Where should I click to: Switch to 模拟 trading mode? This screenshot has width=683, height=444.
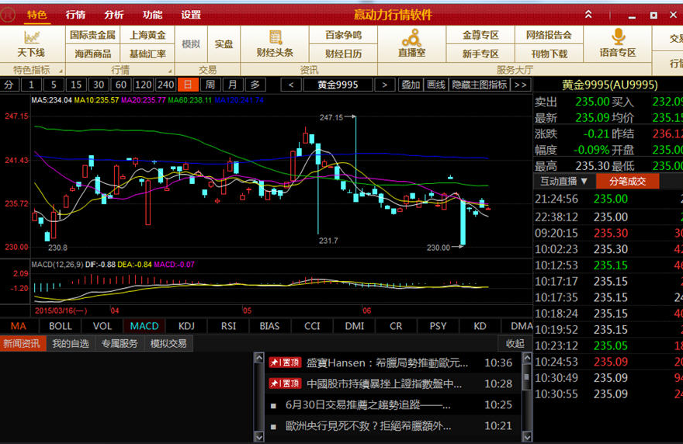pyautogui.click(x=191, y=44)
